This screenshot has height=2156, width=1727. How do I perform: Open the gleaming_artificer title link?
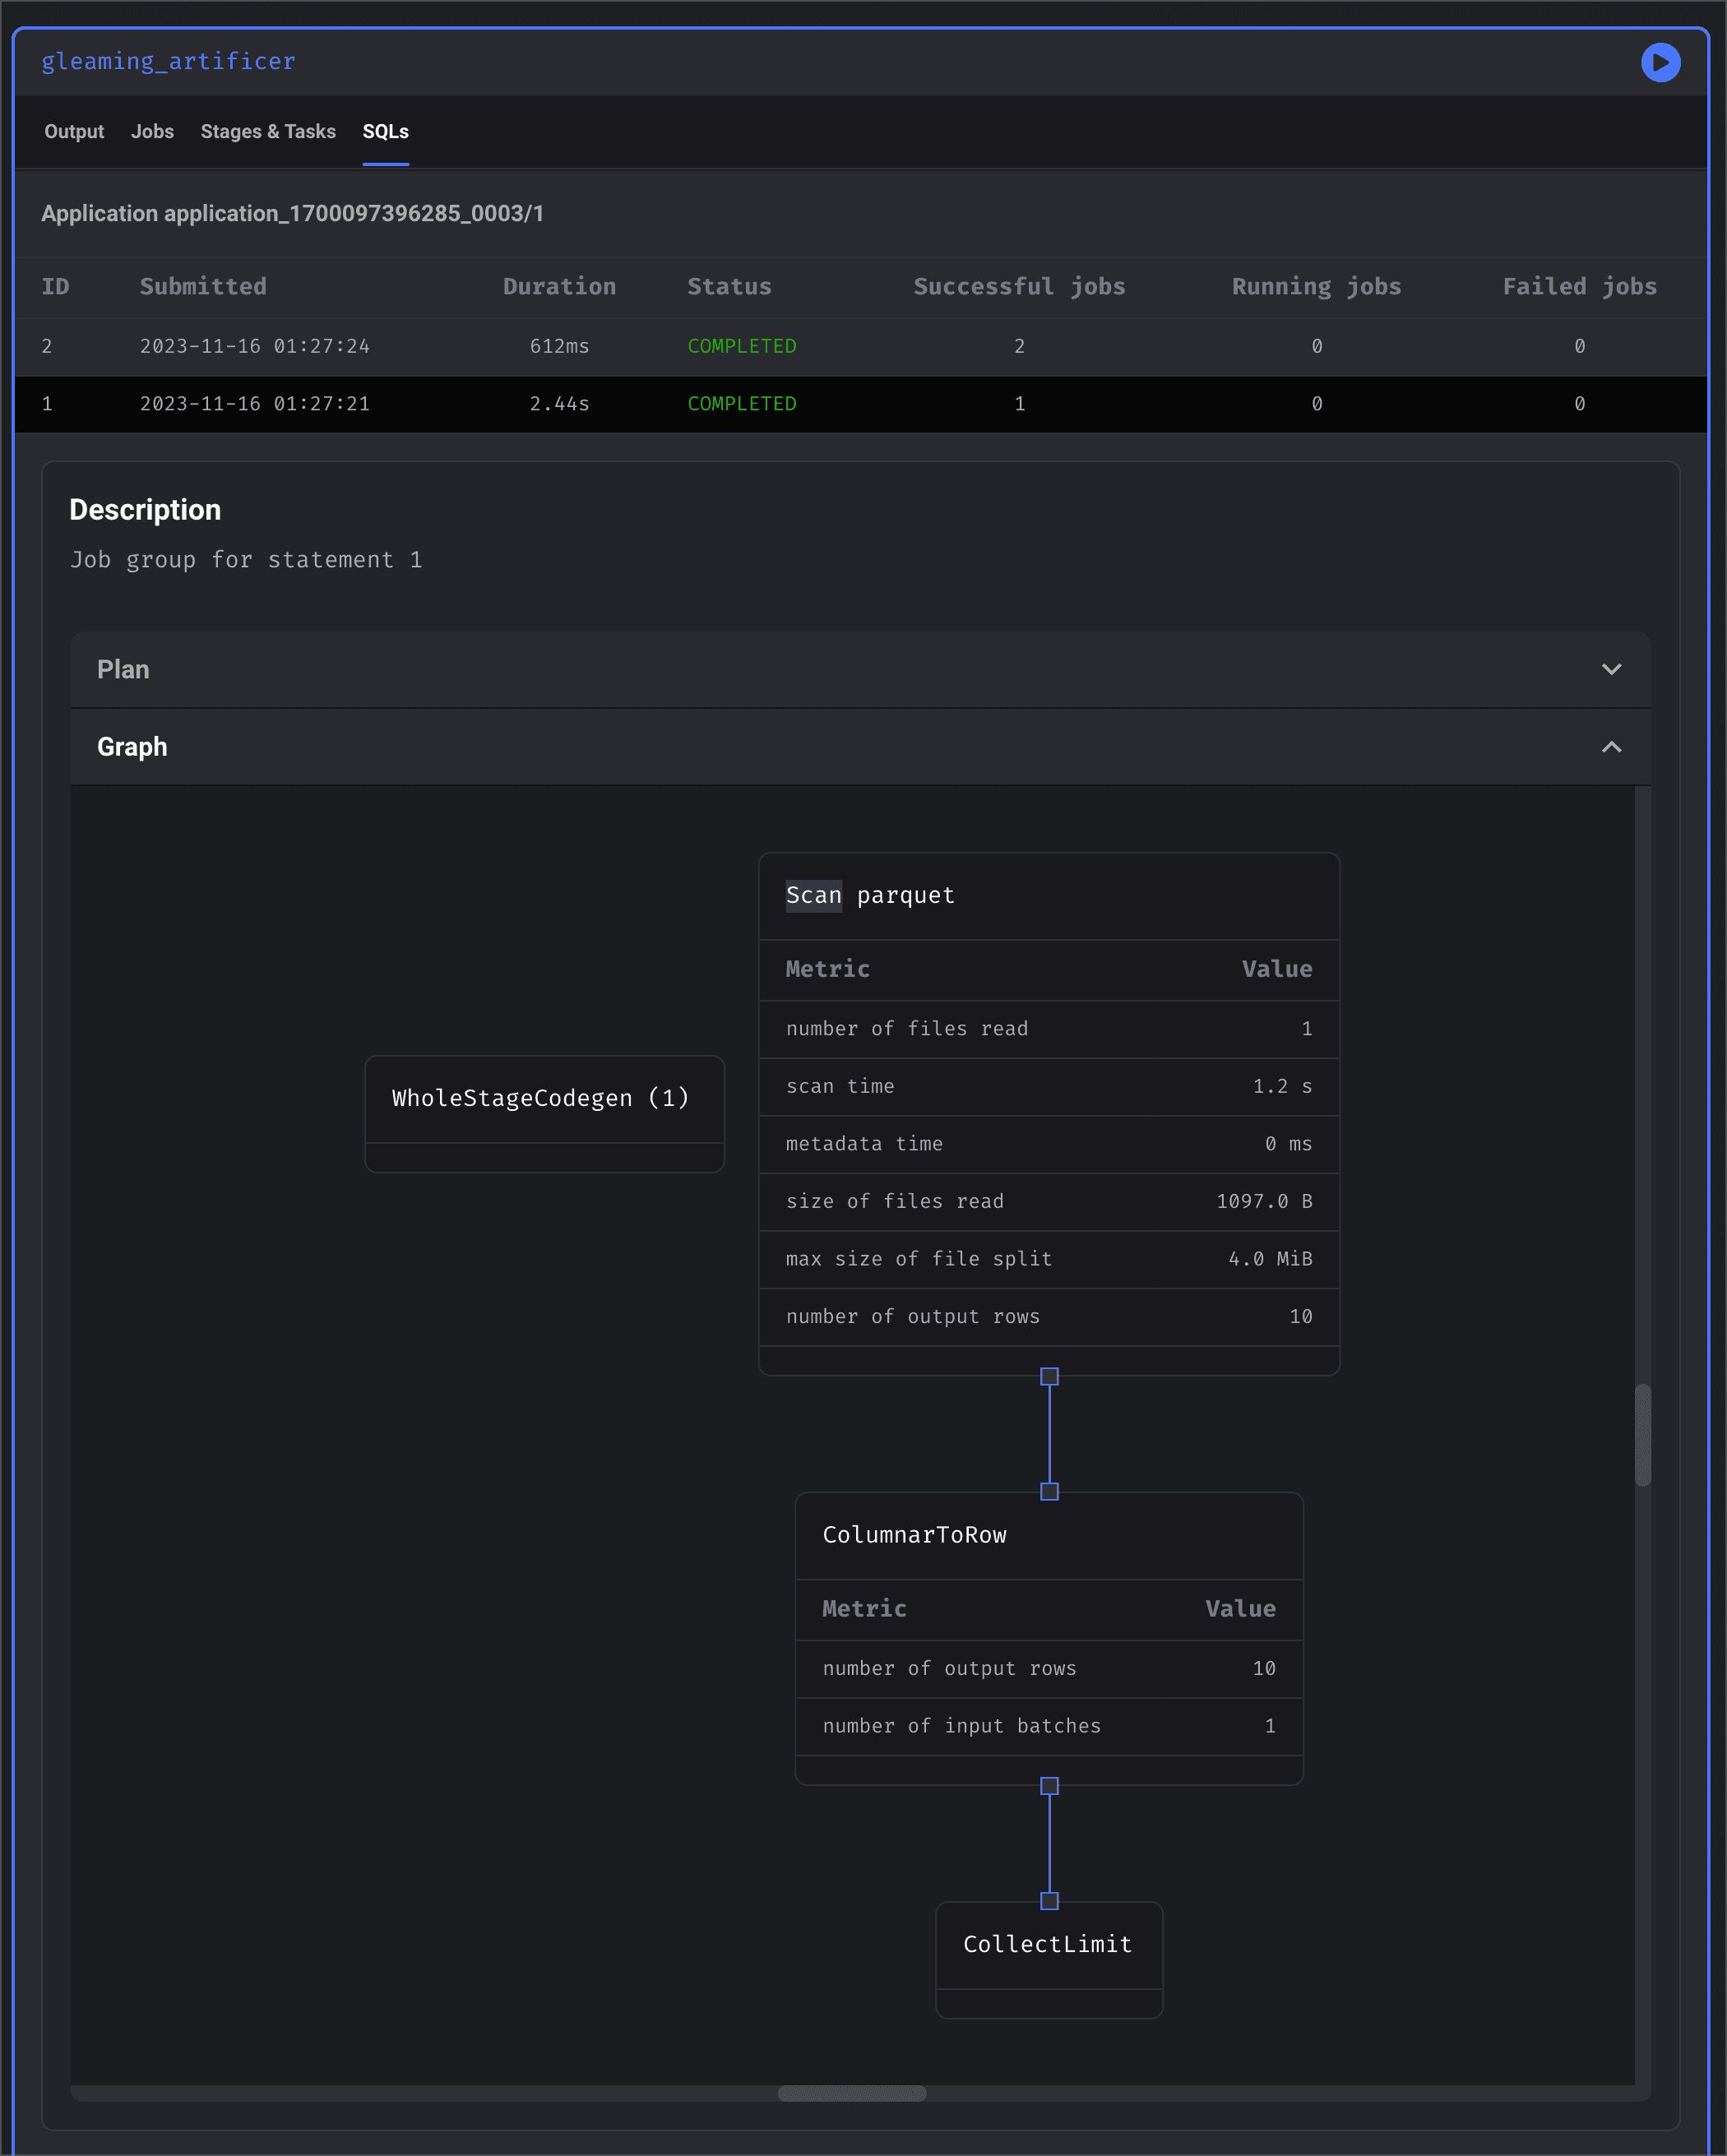[x=168, y=62]
